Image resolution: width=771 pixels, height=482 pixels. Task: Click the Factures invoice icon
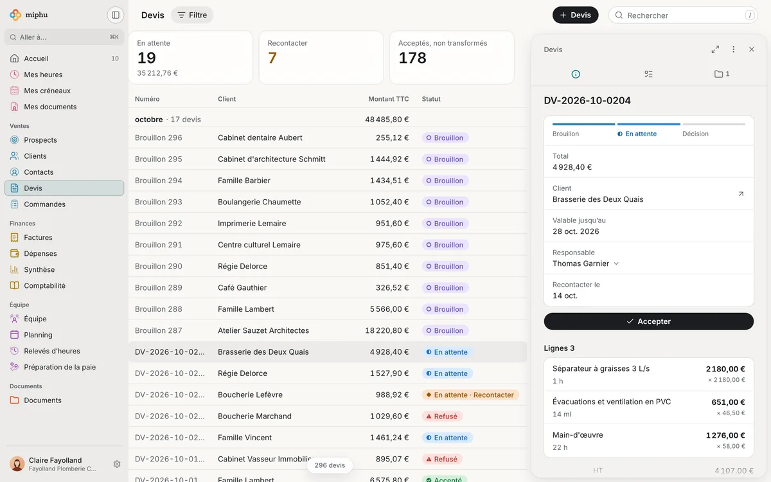pyautogui.click(x=15, y=237)
